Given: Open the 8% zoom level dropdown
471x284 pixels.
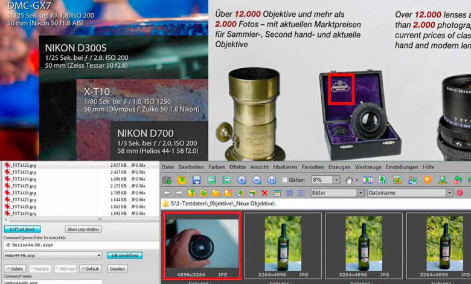Looking at the screenshot, I should point(336,180).
